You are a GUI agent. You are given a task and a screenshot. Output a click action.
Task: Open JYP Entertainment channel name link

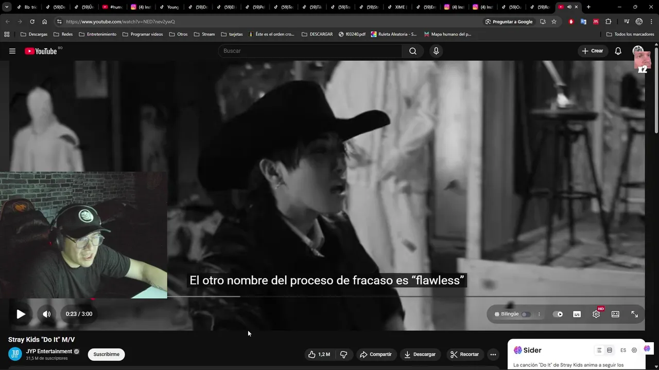pyautogui.click(x=49, y=351)
